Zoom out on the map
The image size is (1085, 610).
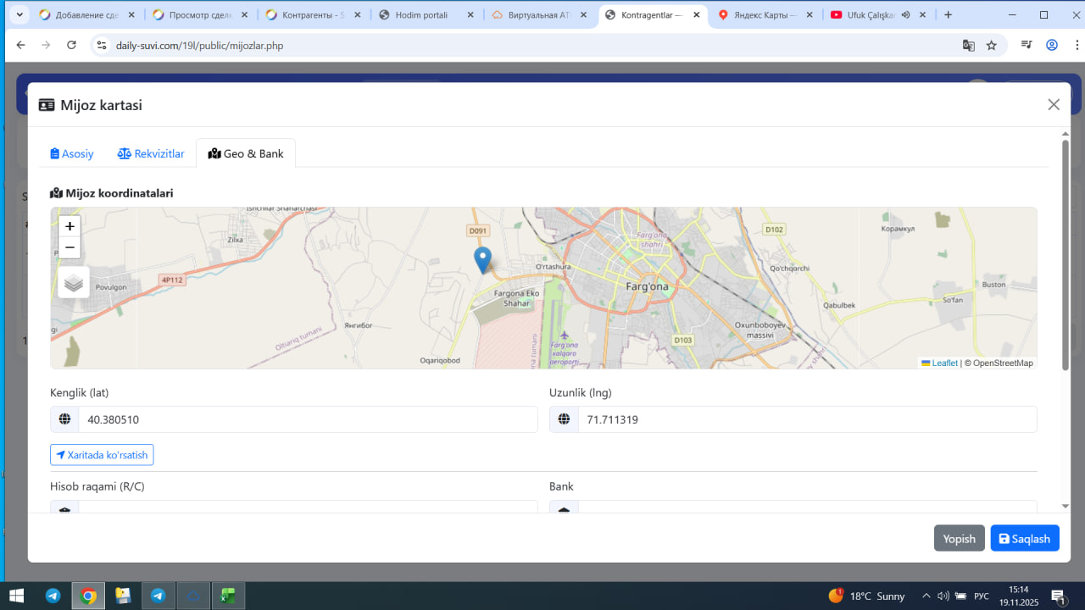click(x=70, y=247)
